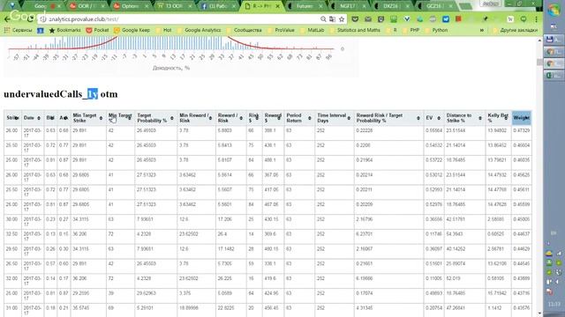565x317 pixels.
Task: Click the red square extension icon
Action: point(458,18)
